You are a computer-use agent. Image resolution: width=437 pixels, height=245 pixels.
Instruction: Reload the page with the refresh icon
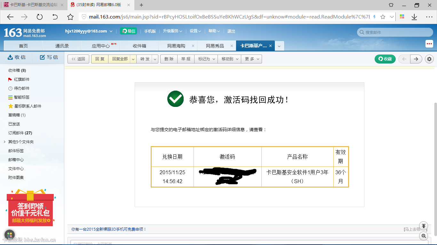click(x=39, y=17)
